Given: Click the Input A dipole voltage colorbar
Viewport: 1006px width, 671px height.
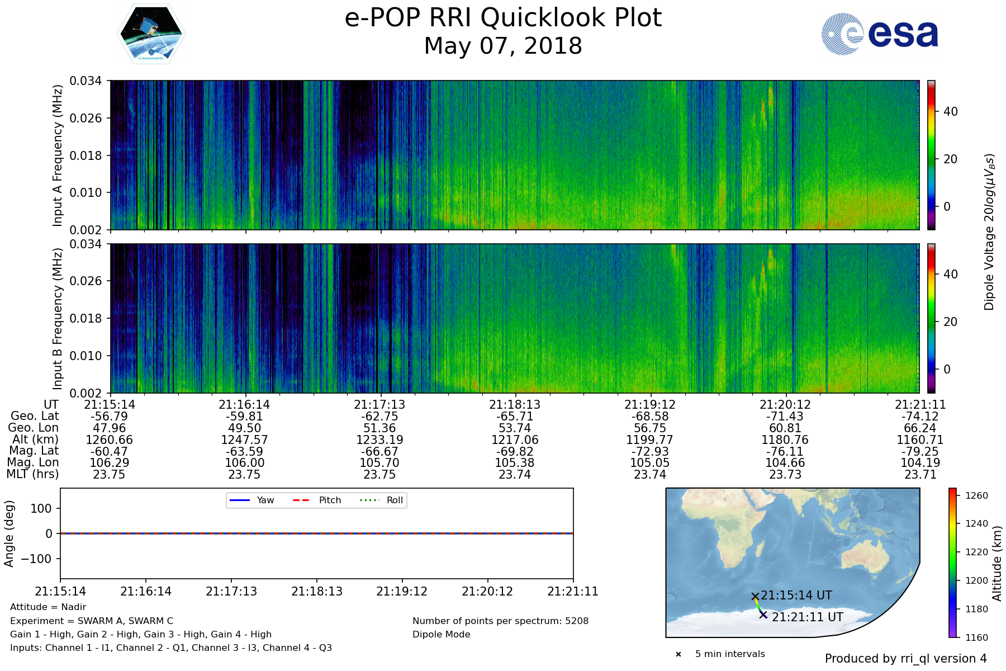Looking at the screenshot, I should [931, 155].
